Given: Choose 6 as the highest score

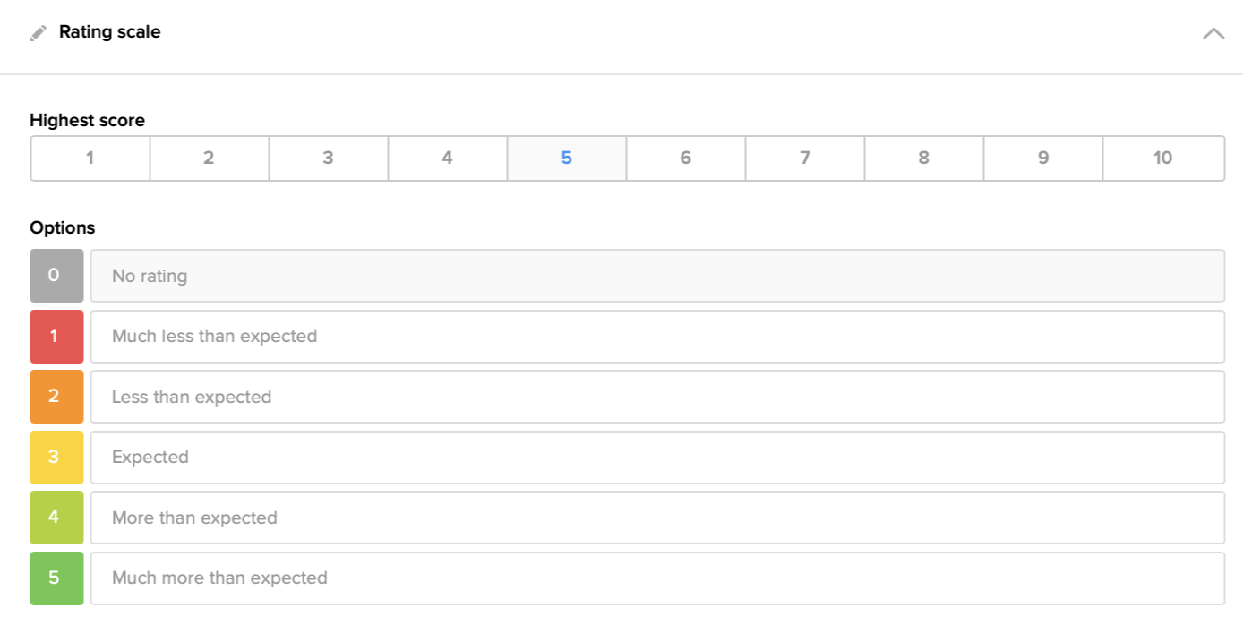Looking at the screenshot, I should tap(685, 158).
